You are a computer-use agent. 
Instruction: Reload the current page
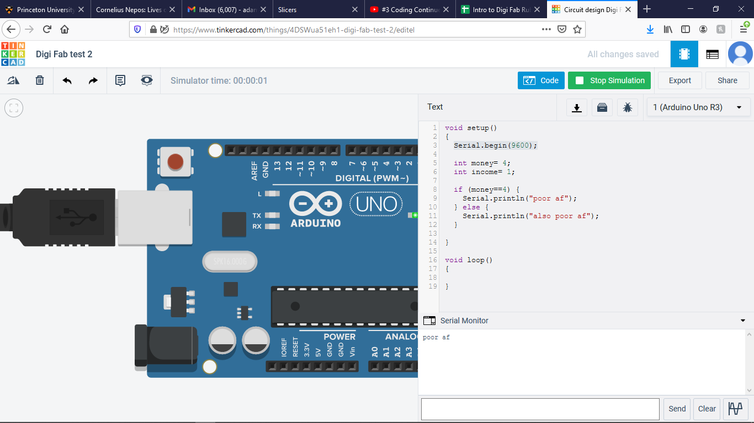point(47,29)
